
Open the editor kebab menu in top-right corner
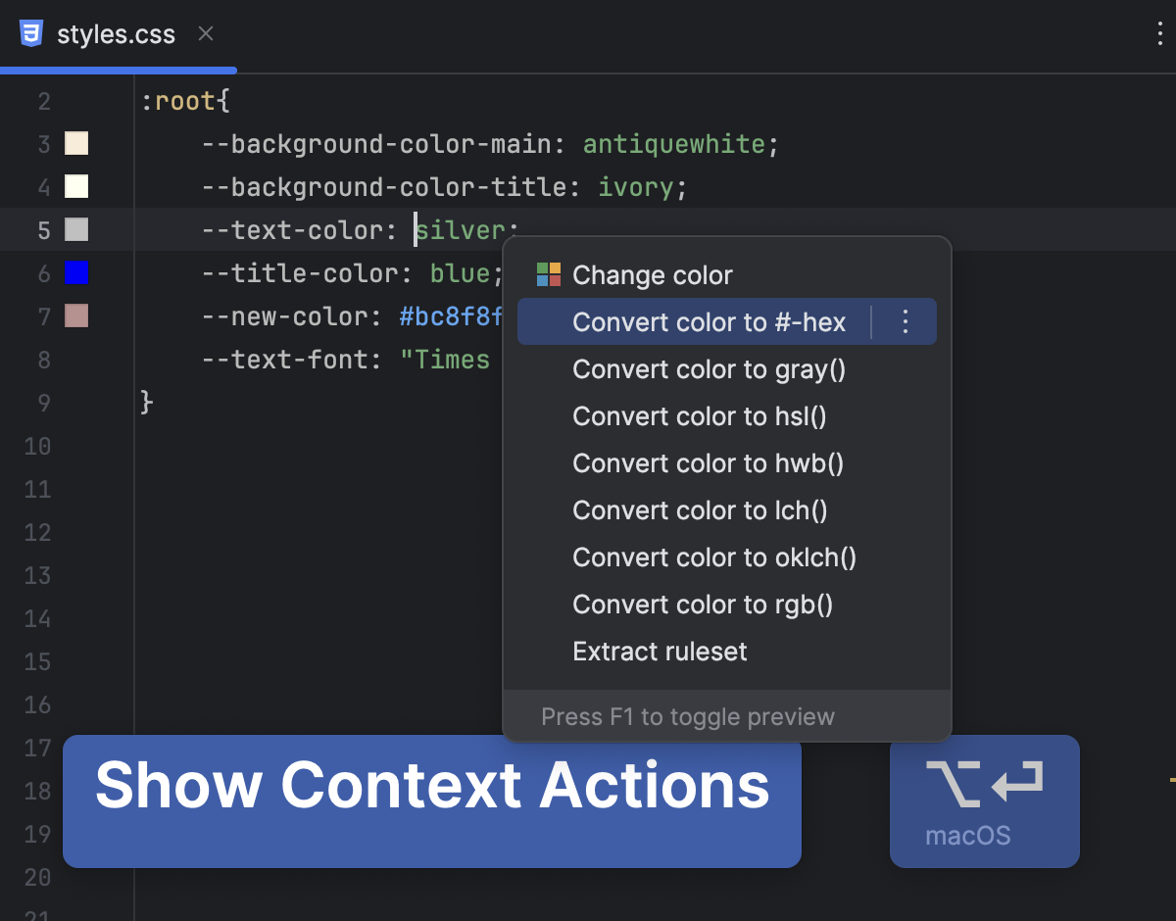[x=1159, y=34]
